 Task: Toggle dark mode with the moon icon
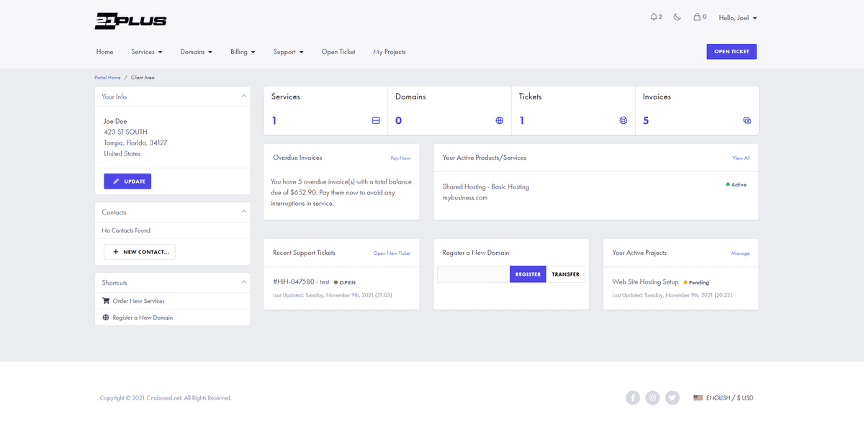pyautogui.click(x=676, y=16)
